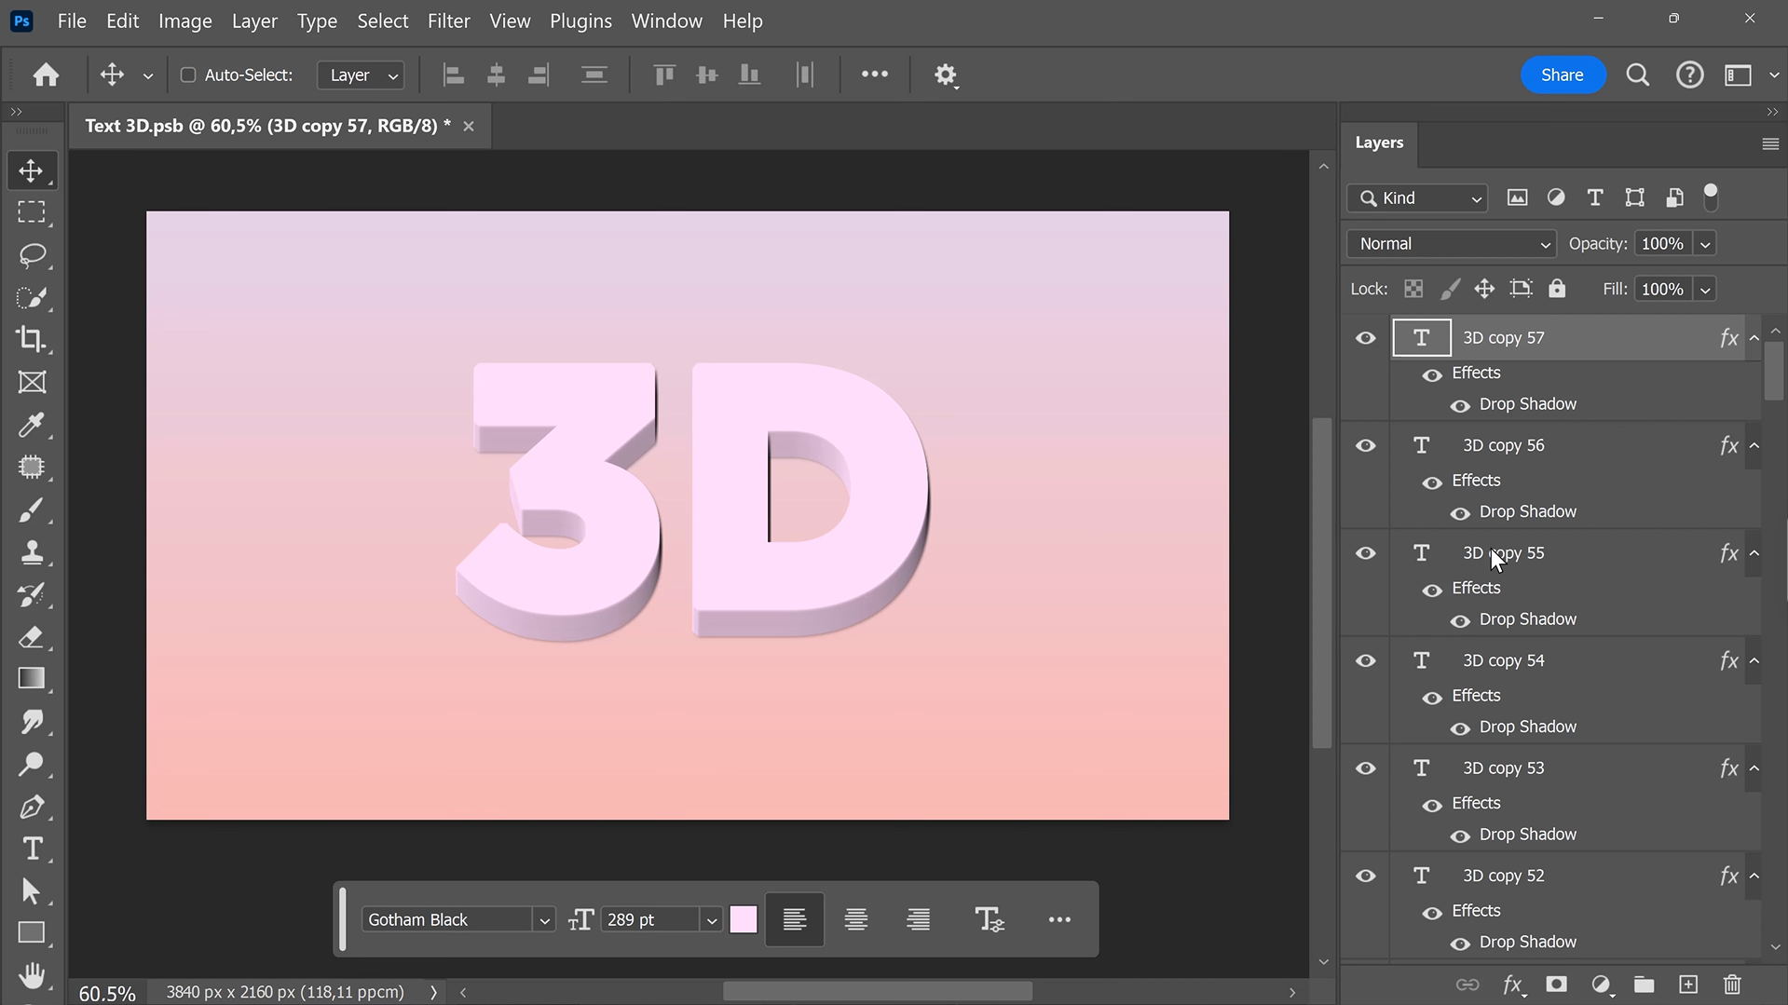Collapse effects of 3D copy 55
The image size is (1788, 1005).
point(1754,553)
